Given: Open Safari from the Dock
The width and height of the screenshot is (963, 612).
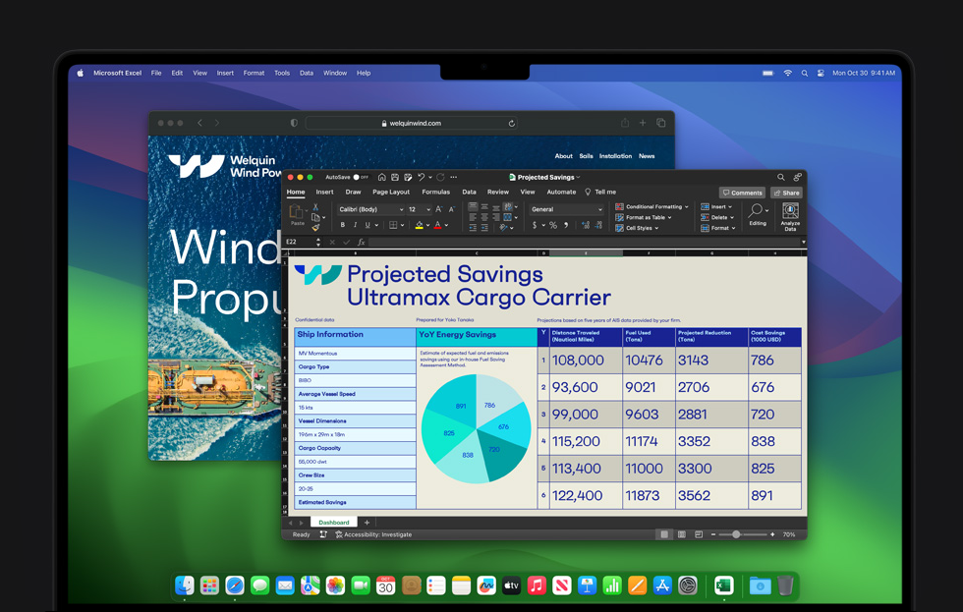Looking at the screenshot, I should click(235, 585).
